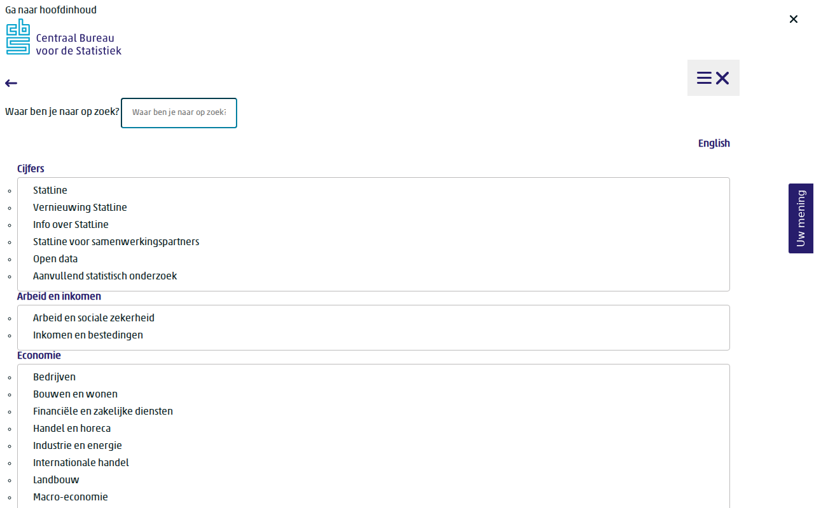The width and height of the screenshot is (814, 508).
Task: Select Vernieuwing StatLine
Action: (x=80, y=207)
